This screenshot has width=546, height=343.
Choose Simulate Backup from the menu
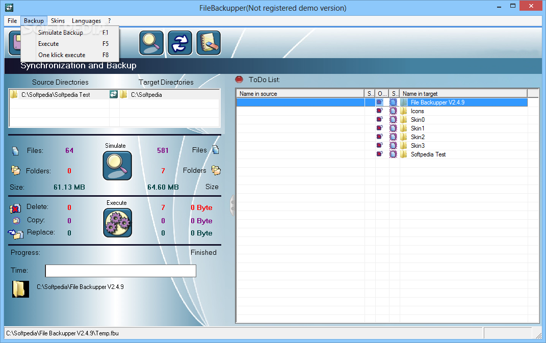pyautogui.click(x=70, y=33)
